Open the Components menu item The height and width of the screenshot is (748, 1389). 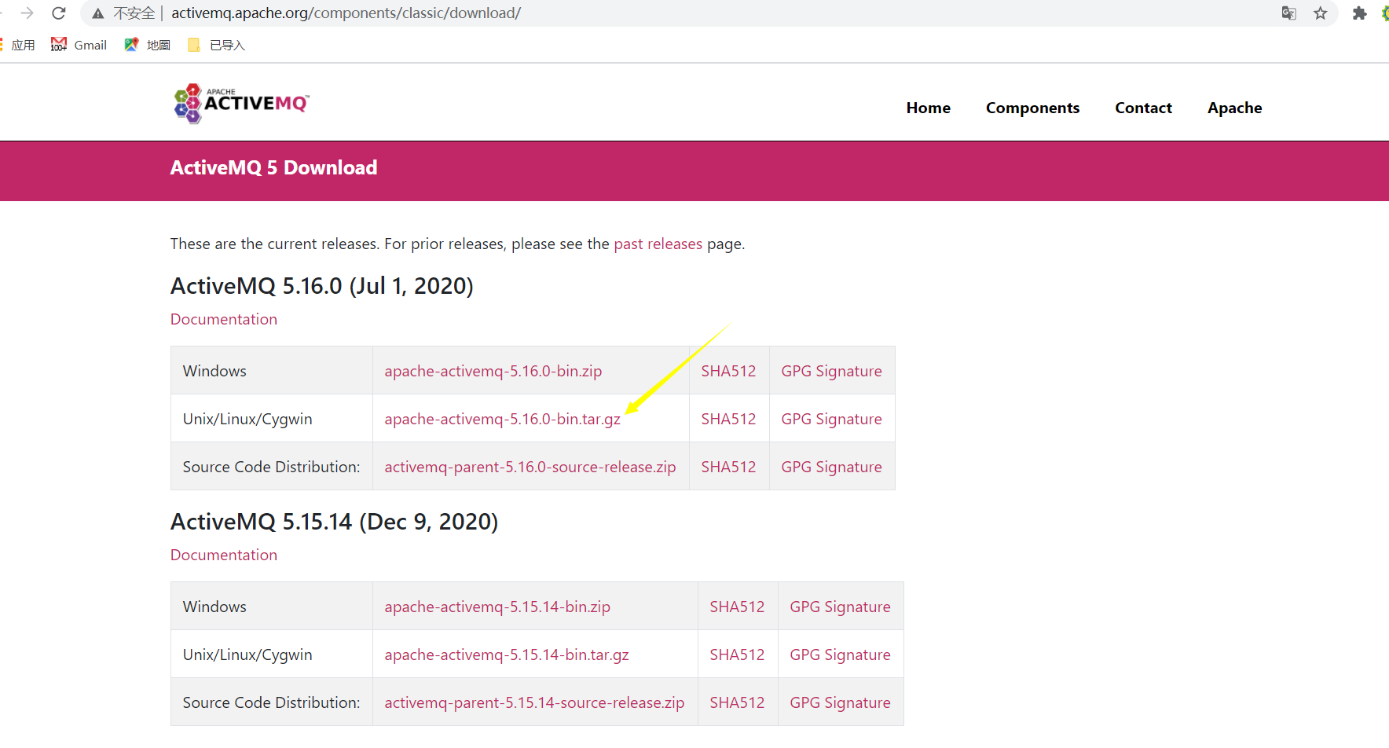(1032, 108)
